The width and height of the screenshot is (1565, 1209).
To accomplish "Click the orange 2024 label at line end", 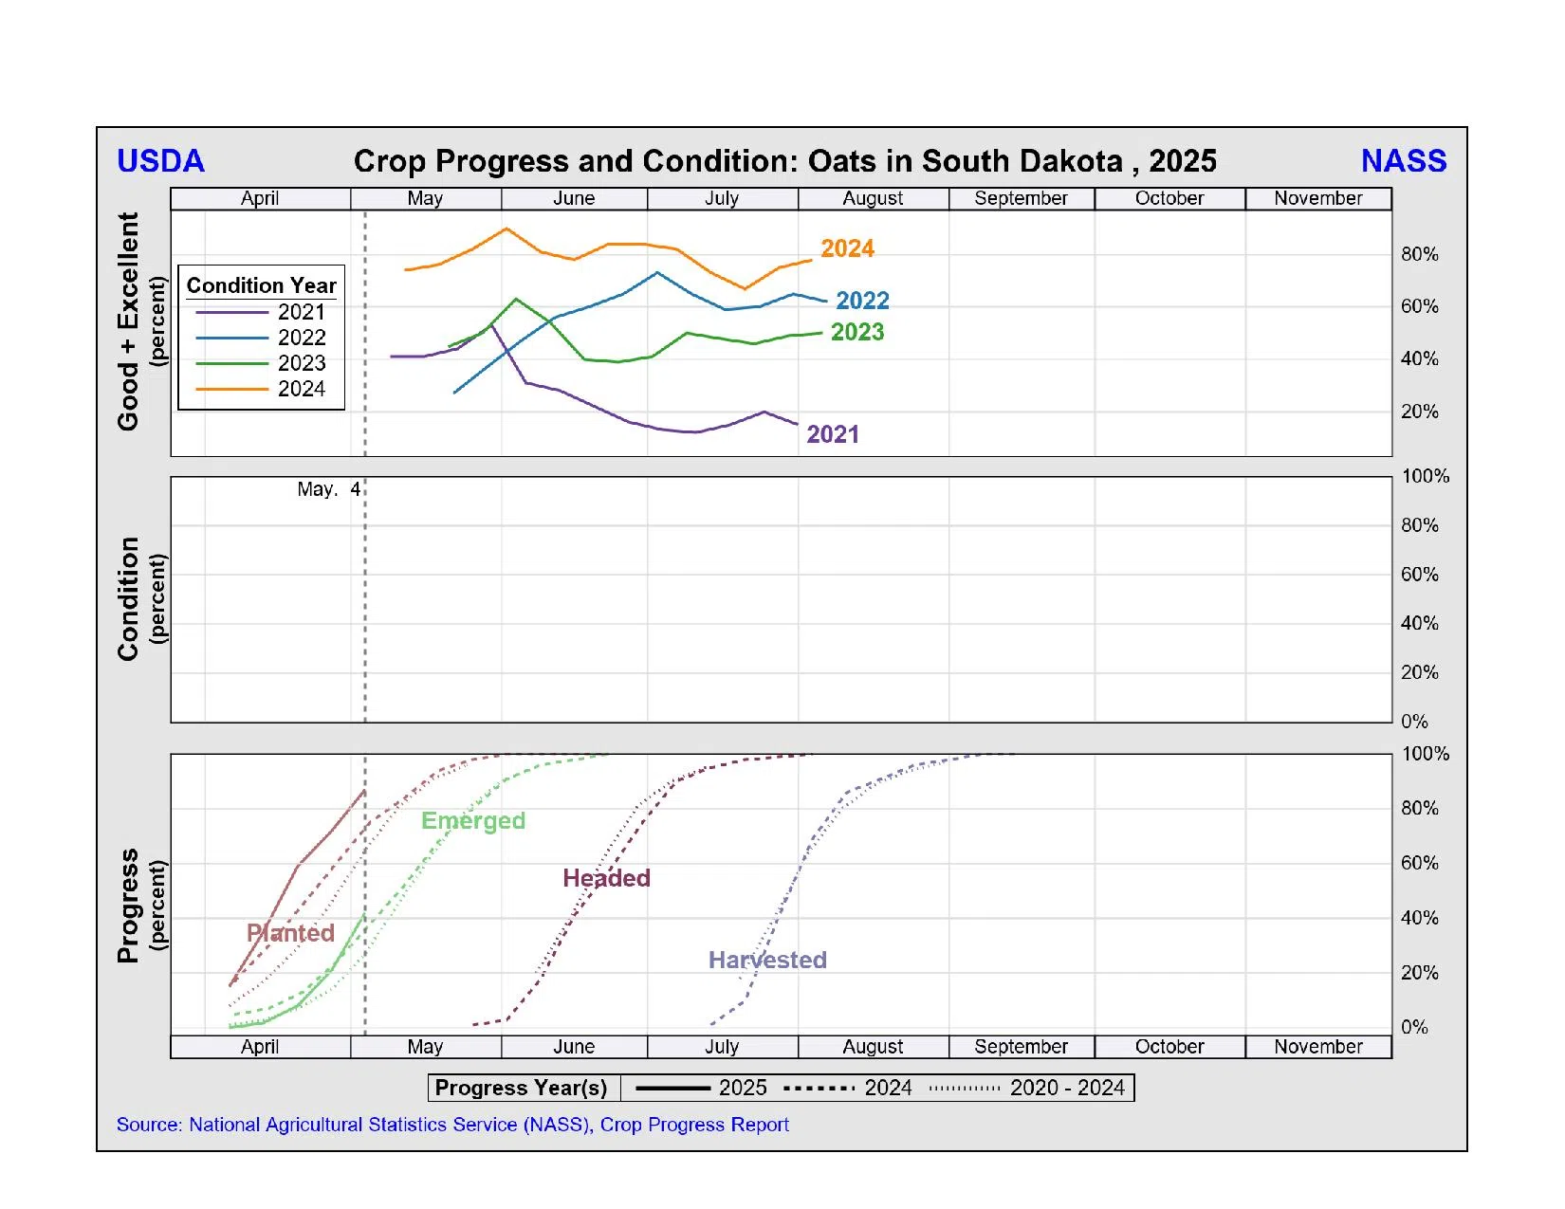I will pos(847,248).
